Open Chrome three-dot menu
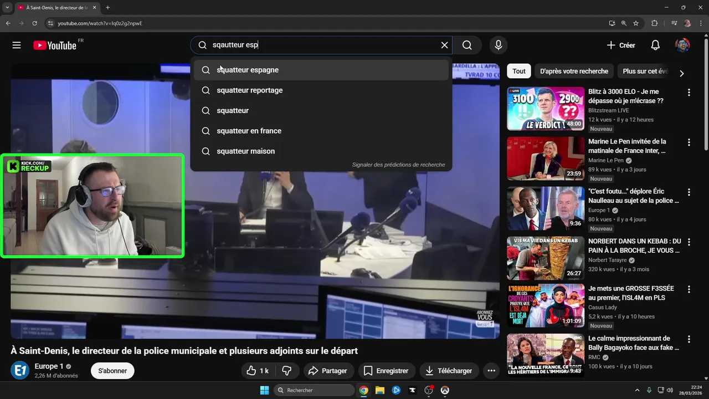Image resolution: width=709 pixels, height=399 pixels. [700, 23]
